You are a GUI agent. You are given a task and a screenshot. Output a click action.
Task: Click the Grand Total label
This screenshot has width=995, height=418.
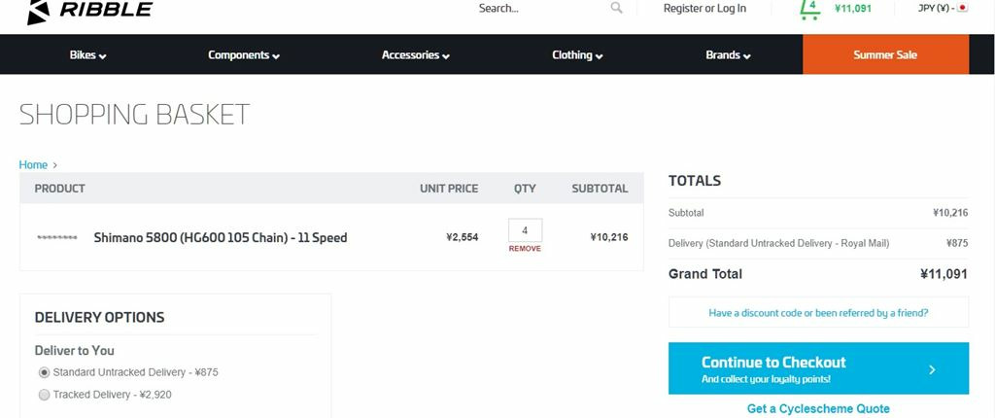705,274
